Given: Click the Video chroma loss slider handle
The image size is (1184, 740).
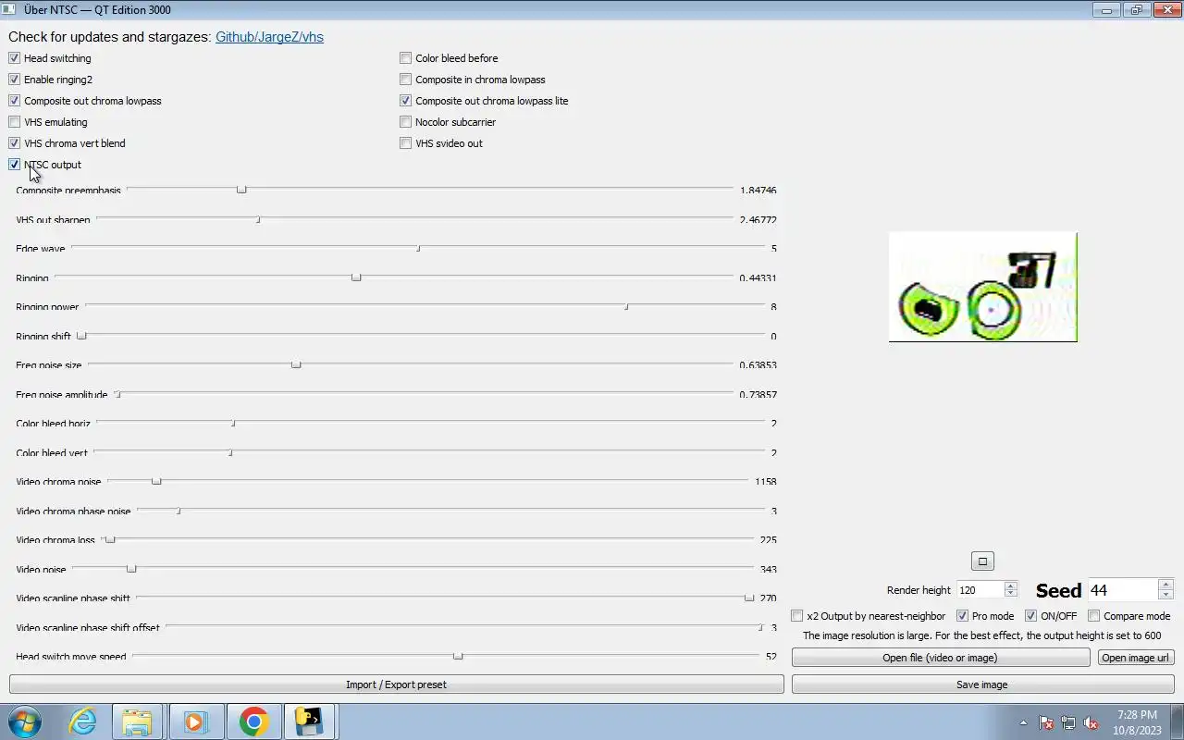Looking at the screenshot, I should [x=110, y=539].
